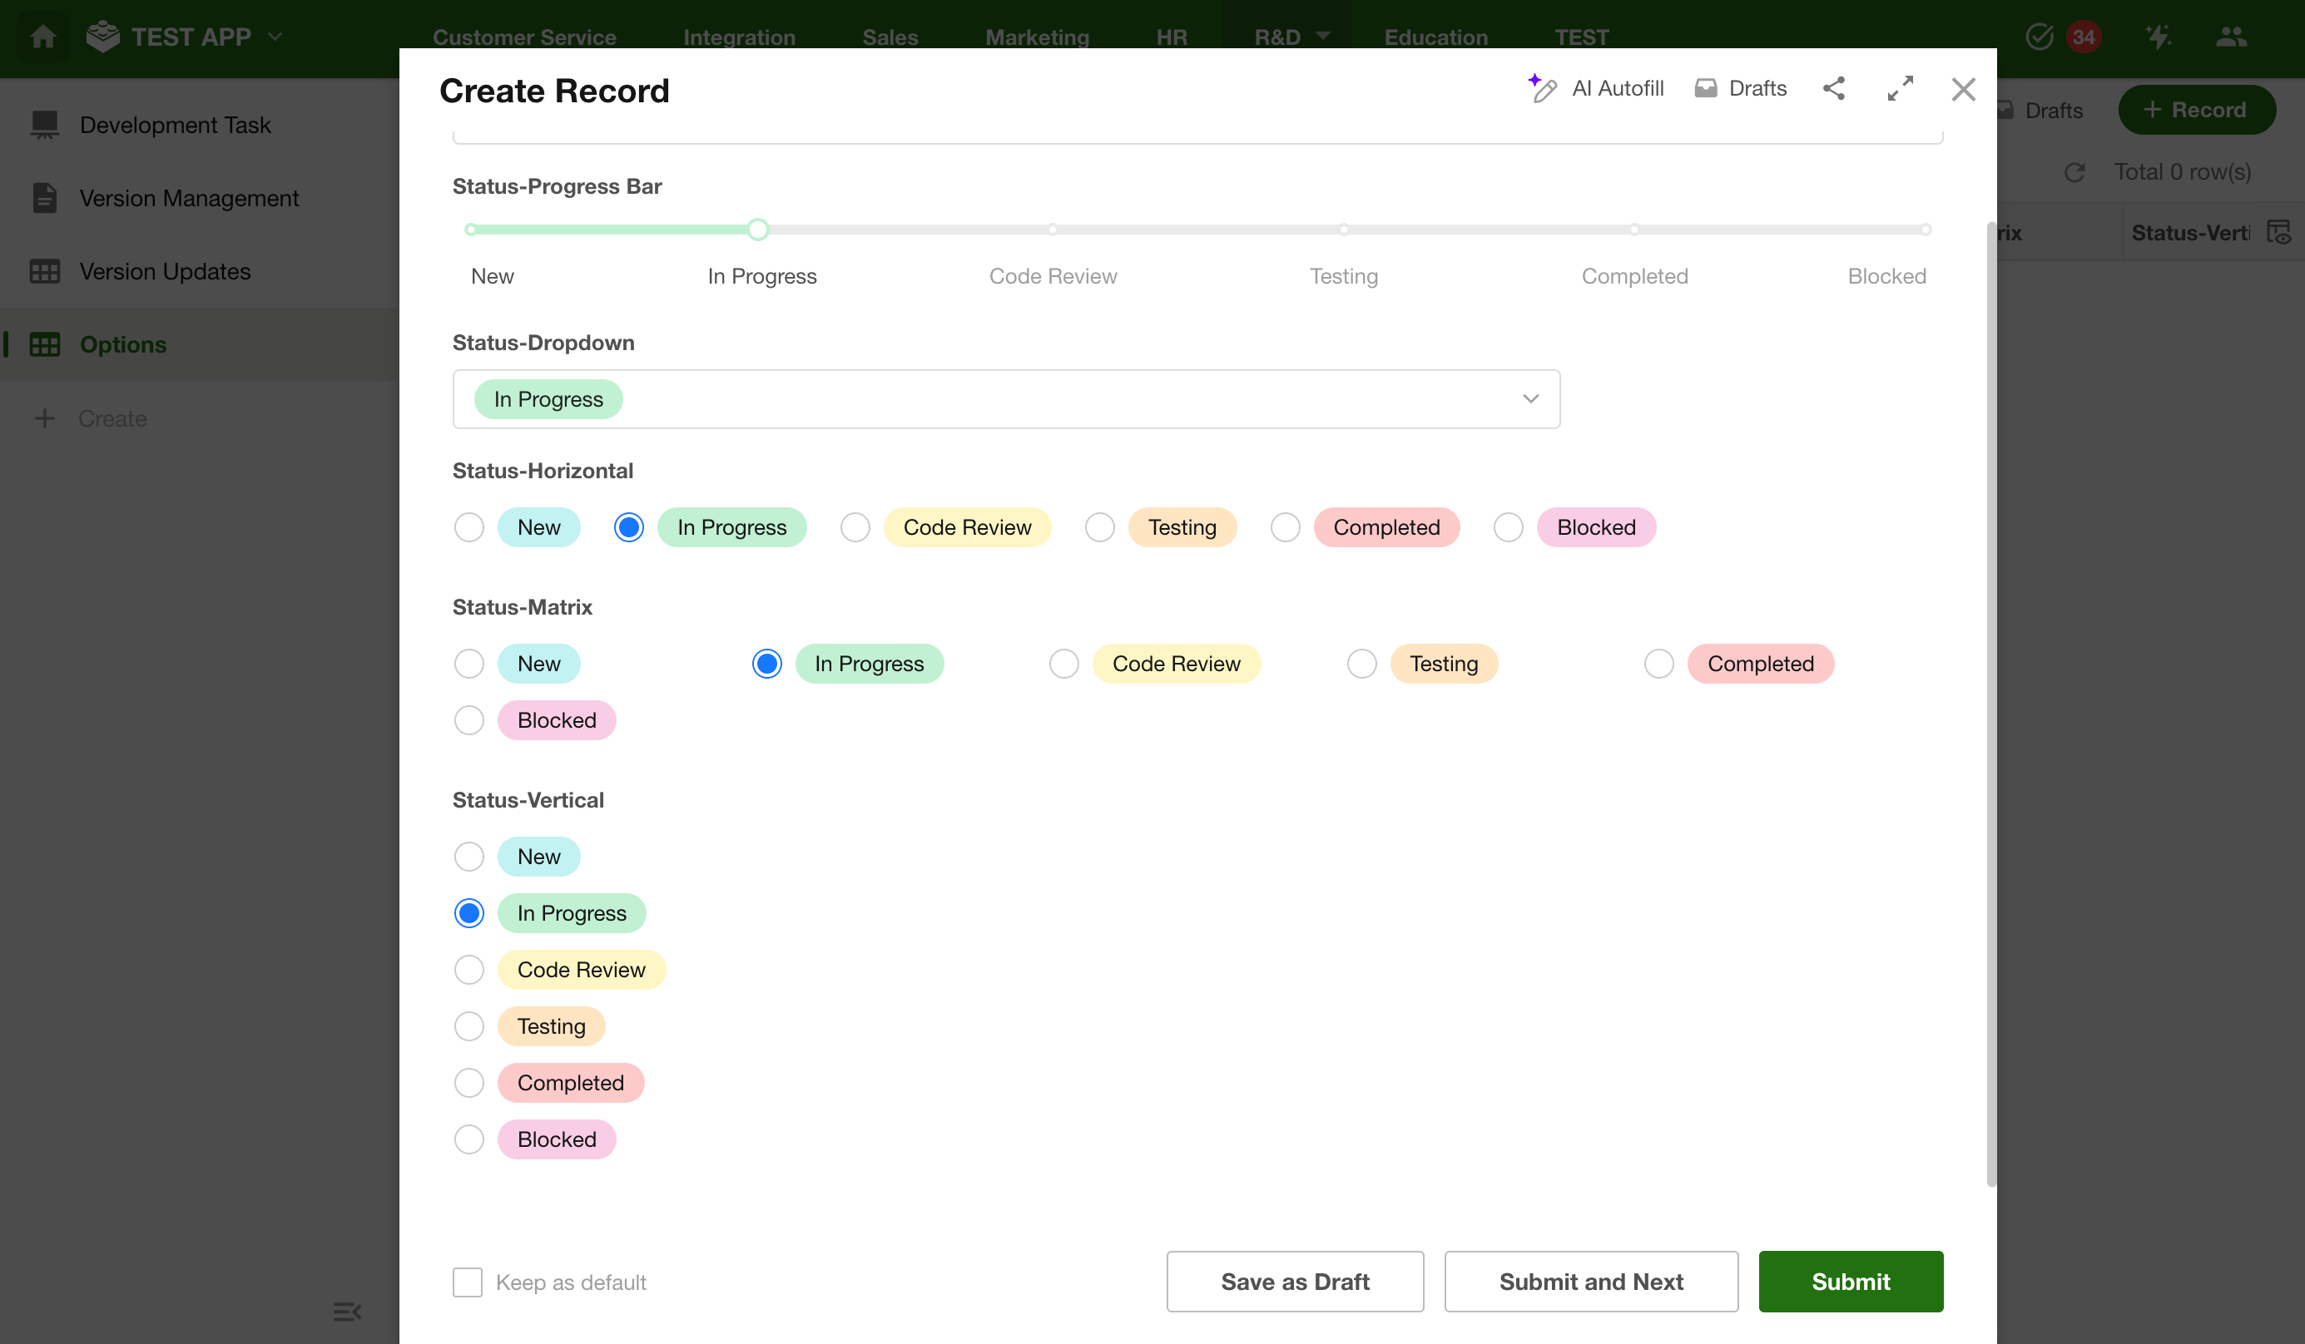This screenshot has width=2305, height=1344.
Task: Check the Keep as default checkbox
Action: pyautogui.click(x=468, y=1282)
